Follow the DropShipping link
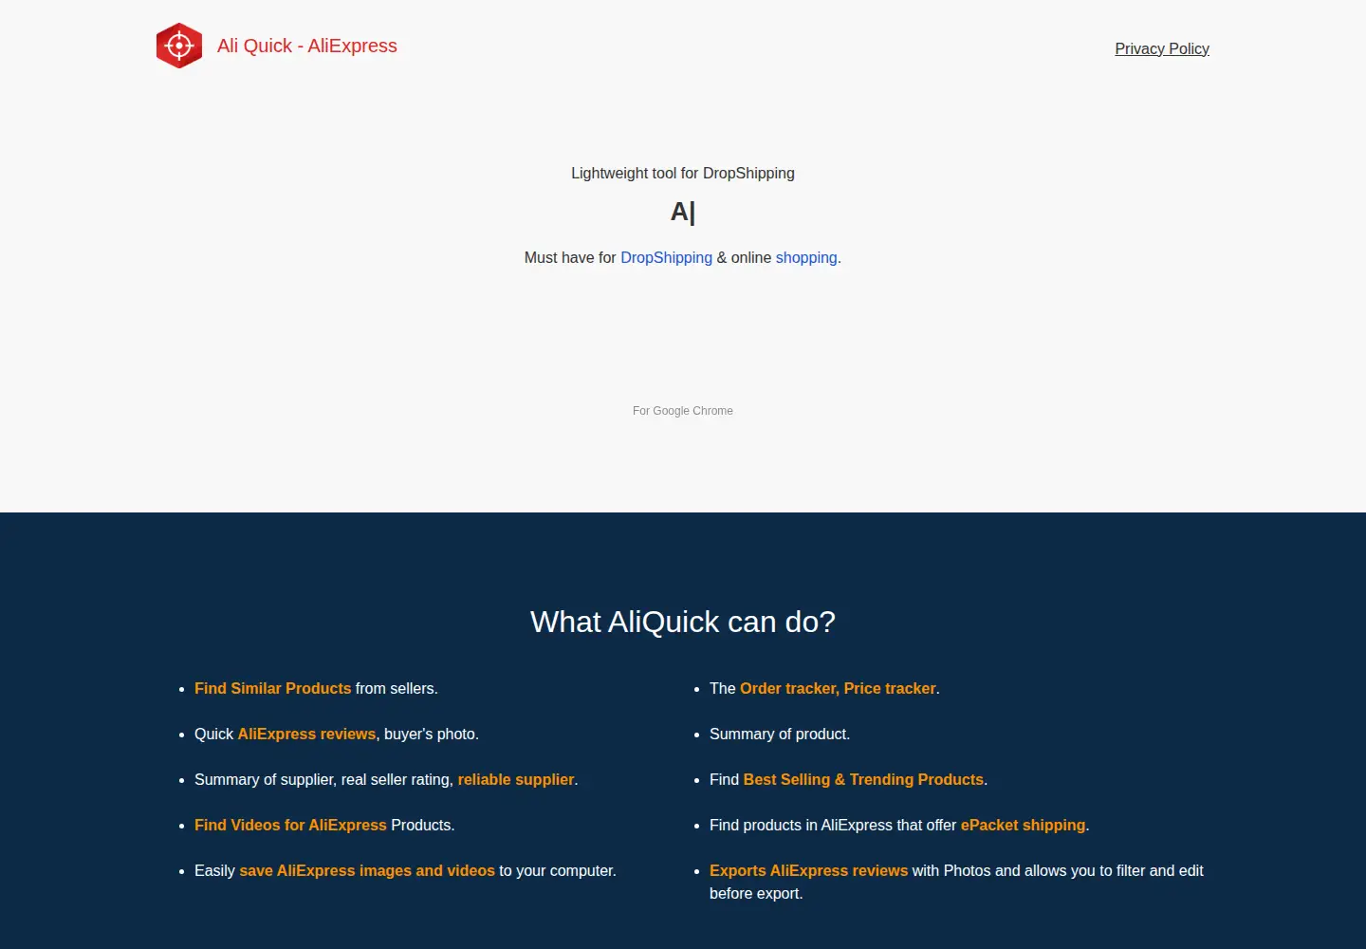 666,257
